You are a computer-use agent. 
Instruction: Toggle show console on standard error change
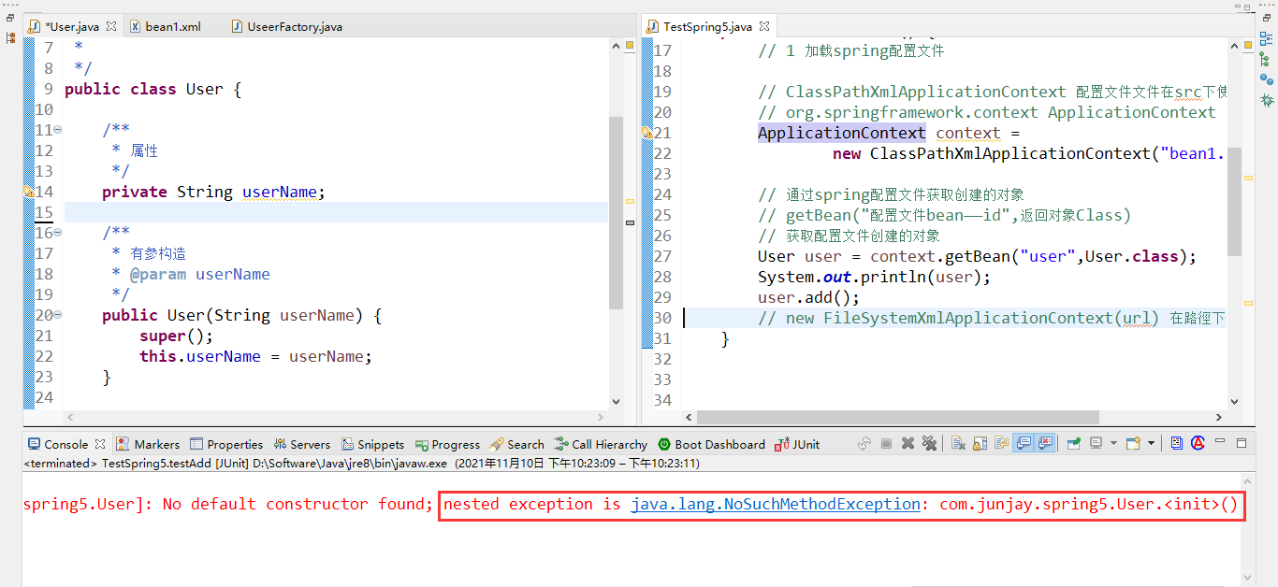[x=1045, y=443]
